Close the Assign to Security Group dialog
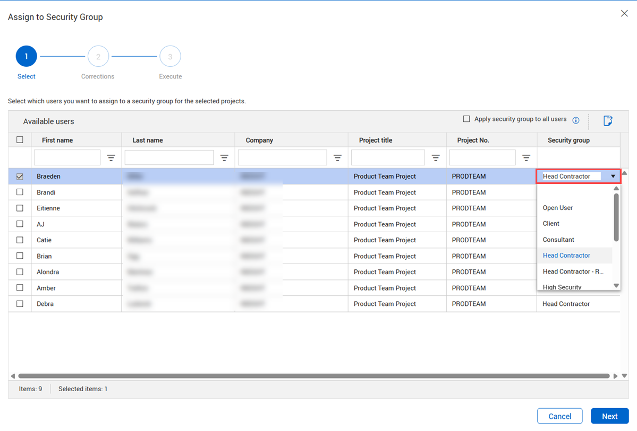The height and width of the screenshot is (431, 637). click(x=624, y=14)
